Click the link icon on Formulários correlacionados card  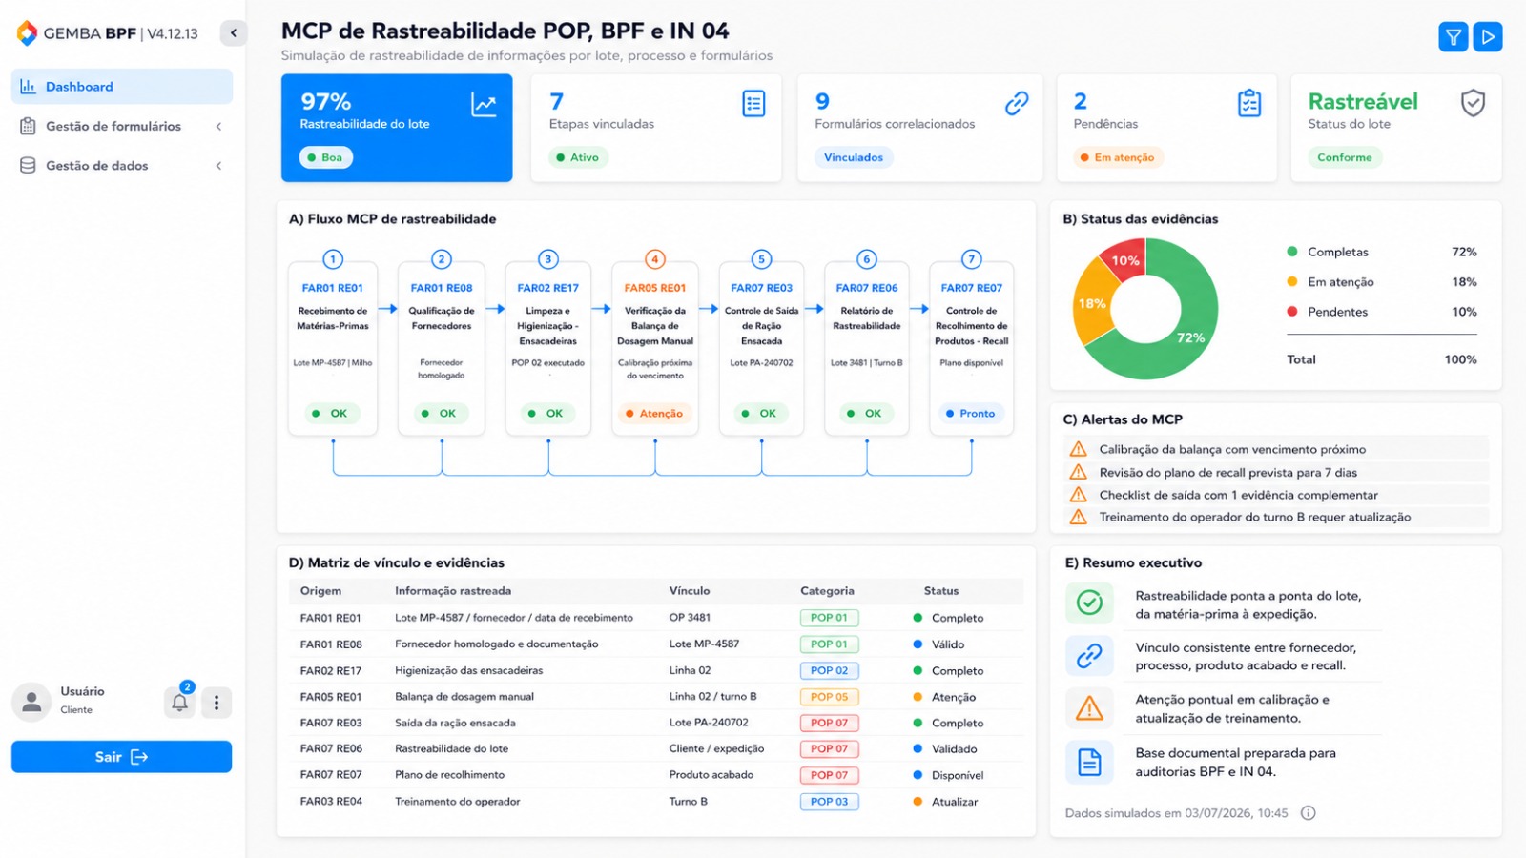[1017, 103]
